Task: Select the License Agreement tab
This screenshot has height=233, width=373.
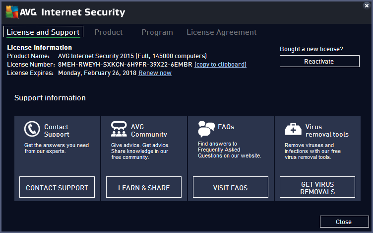Action: (x=221, y=32)
